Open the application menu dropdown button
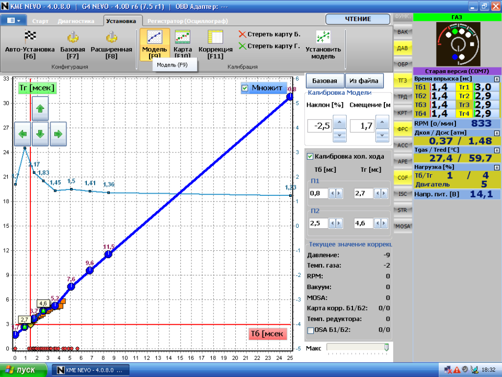Screen dimensions: 502x377 (x=14, y=20)
